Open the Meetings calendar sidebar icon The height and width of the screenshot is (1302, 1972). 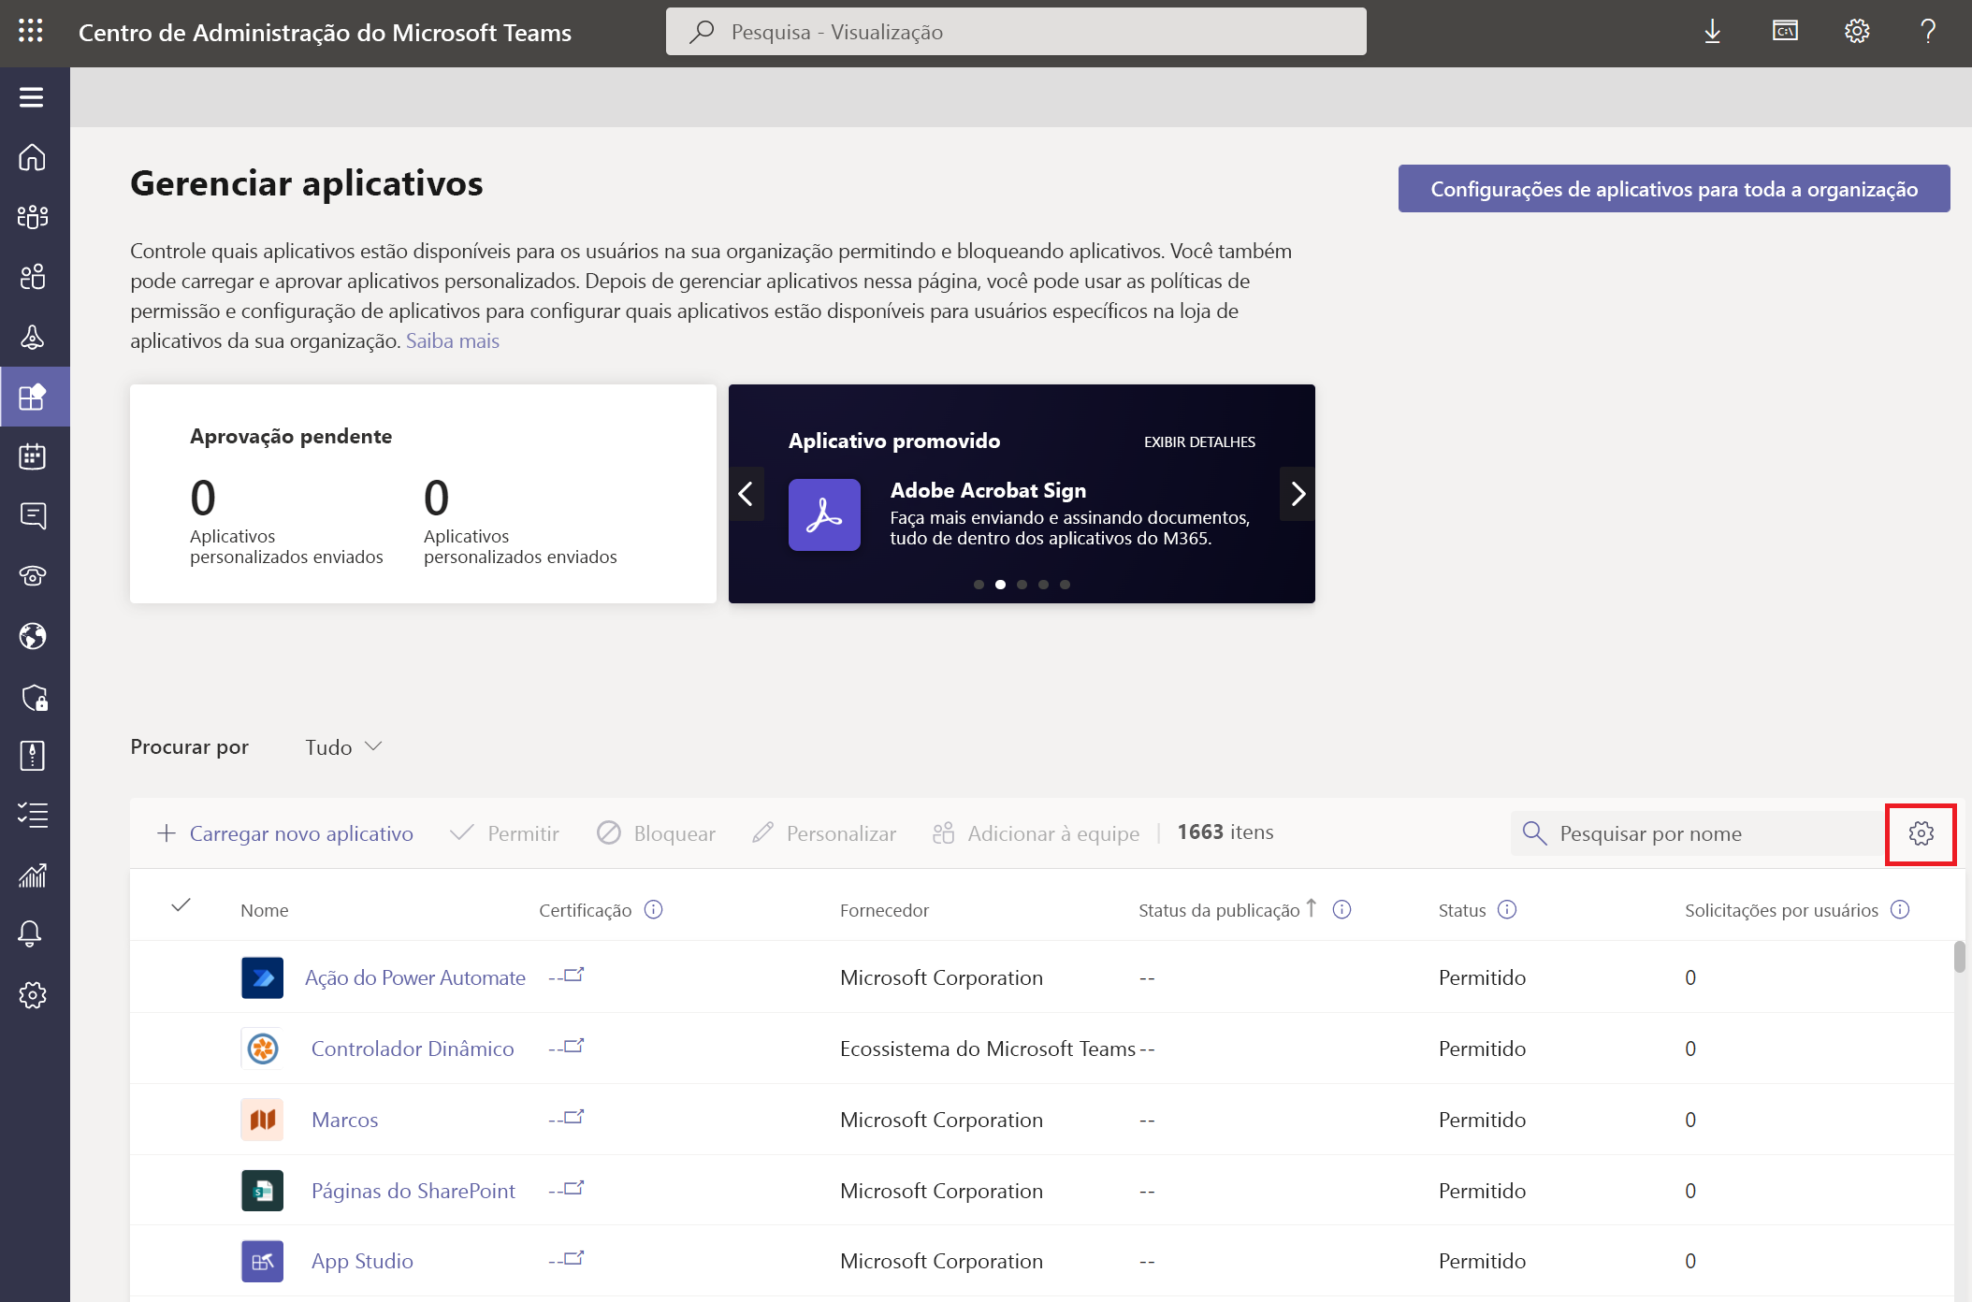[x=33, y=456]
